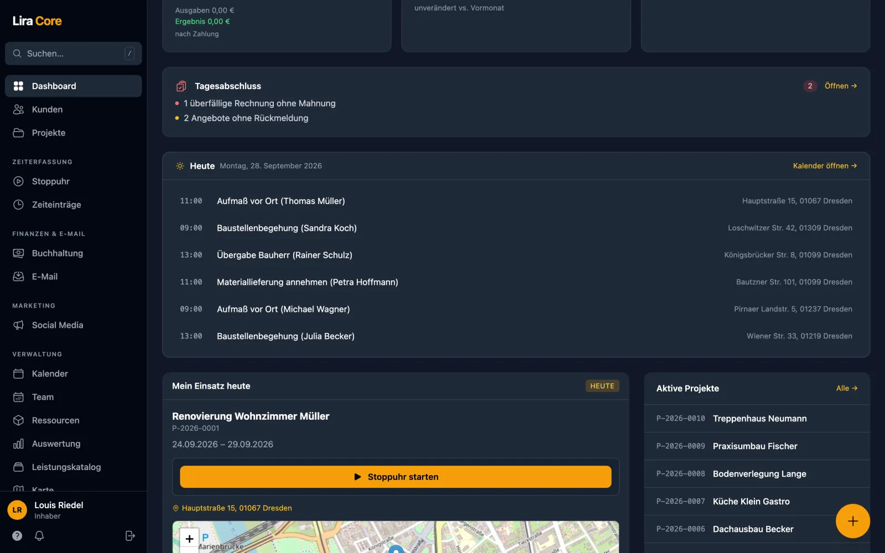Open the Karte sidebar entry
885x553 pixels.
pyautogui.click(x=74, y=487)
